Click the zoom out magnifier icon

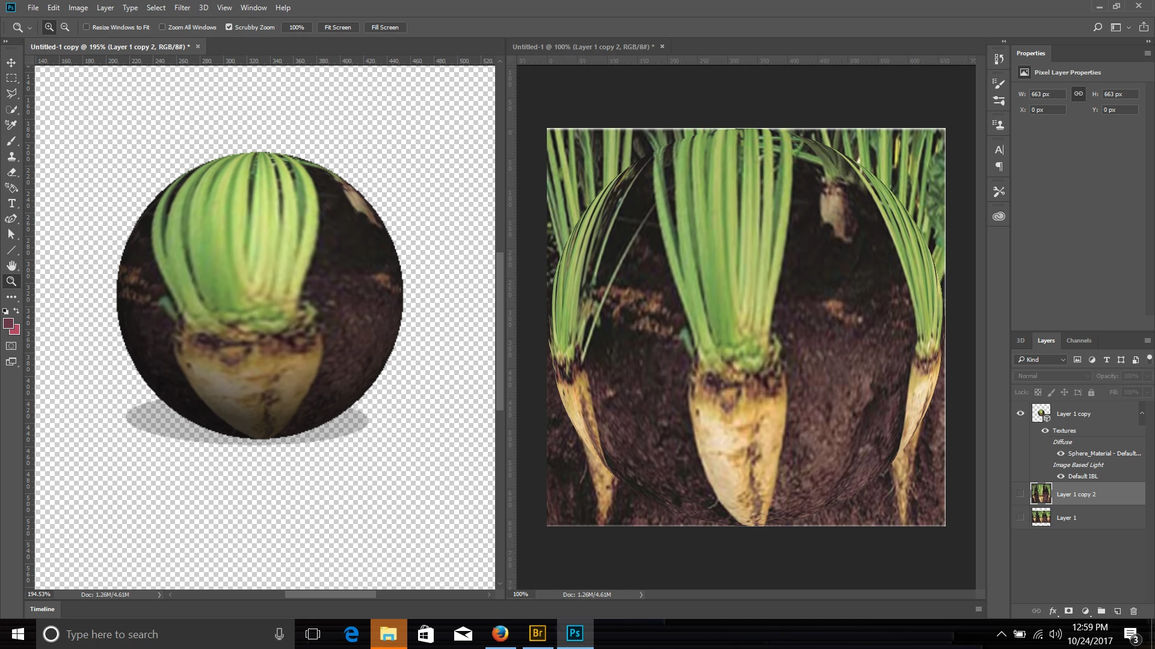[x=65, y=27]
